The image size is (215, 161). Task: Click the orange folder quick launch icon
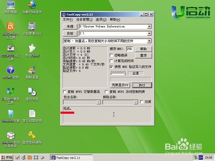click(x=30, y=158)
